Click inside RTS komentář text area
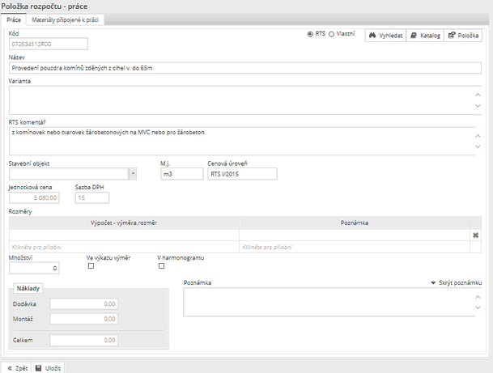This screenshot has width=493, height=373. (x=242, y=141)
